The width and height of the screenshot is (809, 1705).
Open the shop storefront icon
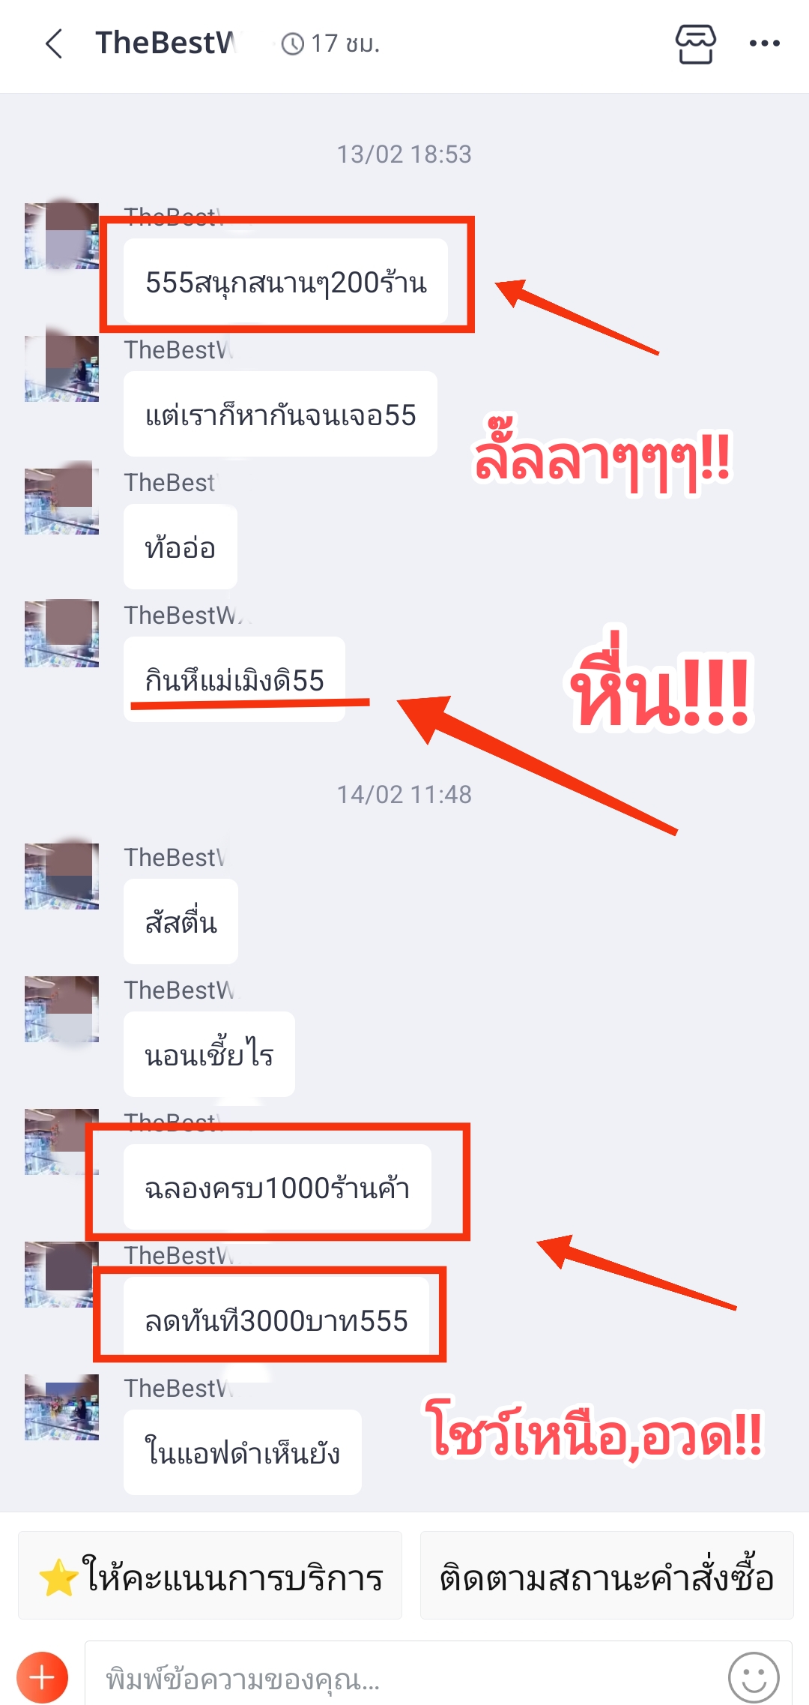tap(696, 43)
